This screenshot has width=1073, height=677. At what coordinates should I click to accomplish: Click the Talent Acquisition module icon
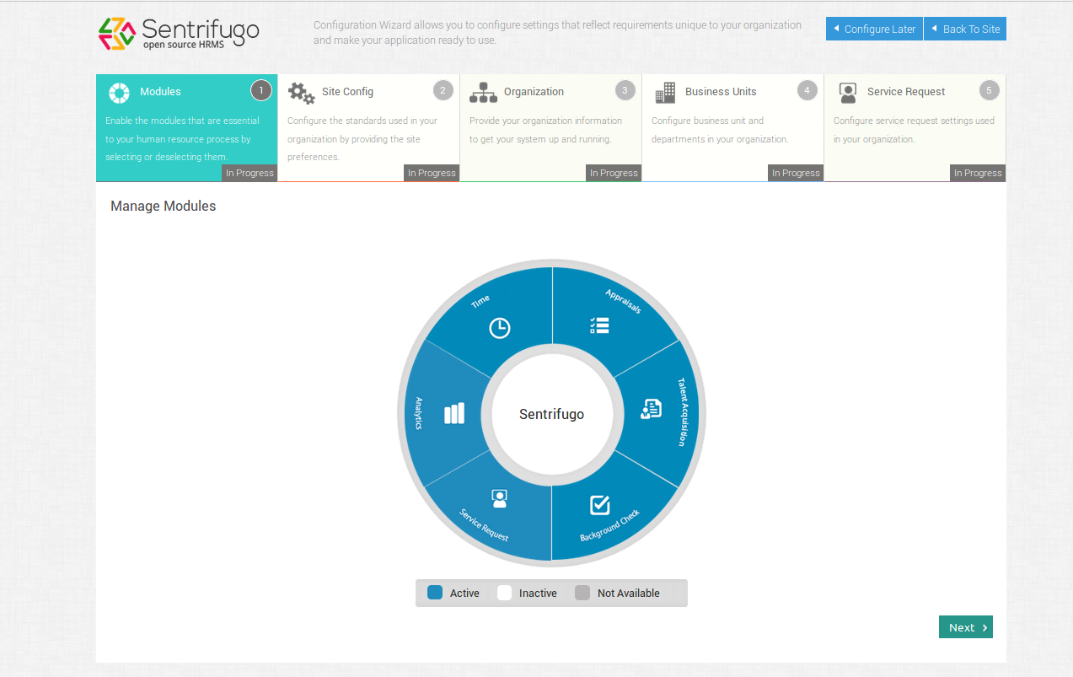coord(651,409)
